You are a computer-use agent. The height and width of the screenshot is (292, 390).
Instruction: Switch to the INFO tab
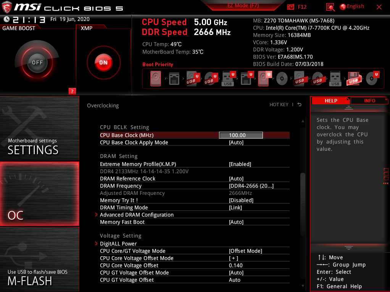click(x=370, y=101)
